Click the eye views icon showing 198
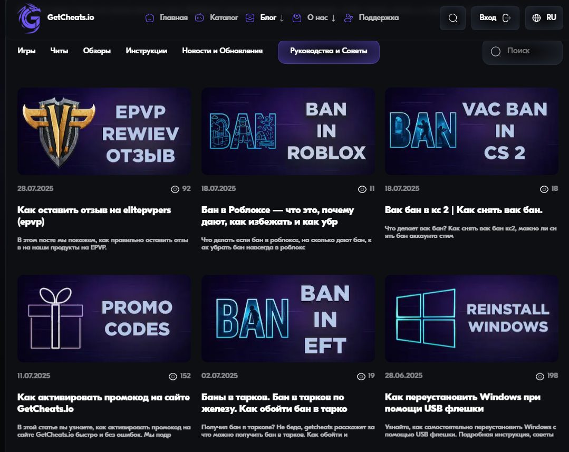This screenshot has height=452, width=569. point(540,377)
